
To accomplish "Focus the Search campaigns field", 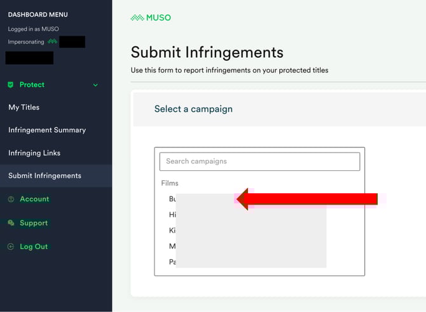I will (x=259, y=161).
